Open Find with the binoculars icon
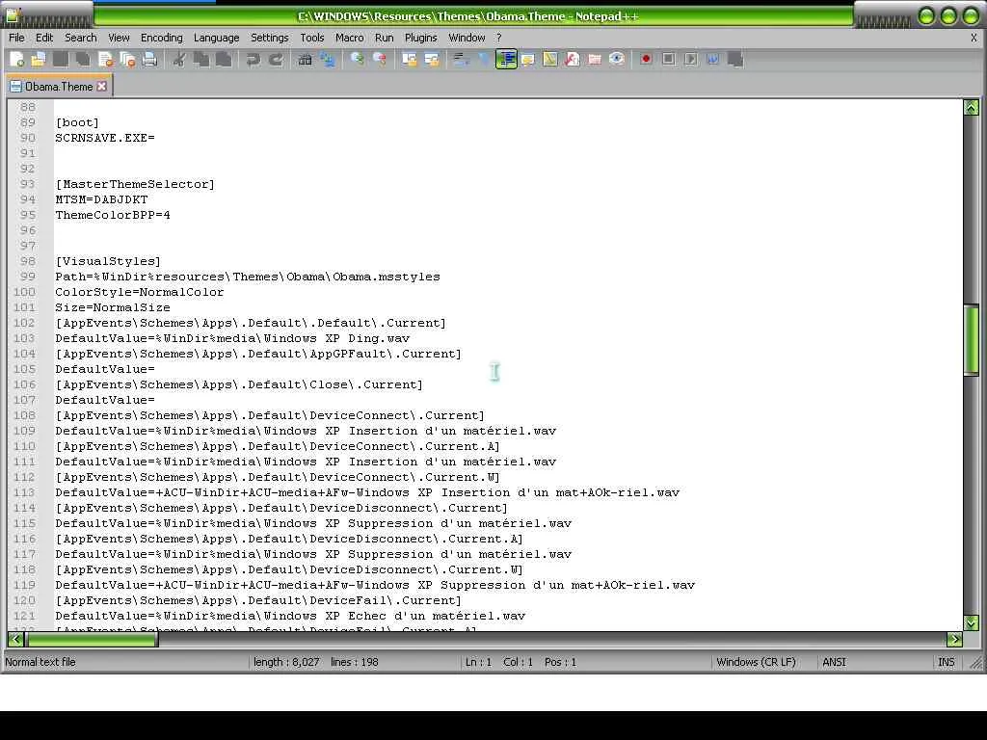987x740 pixels. [x=306, y=59]
